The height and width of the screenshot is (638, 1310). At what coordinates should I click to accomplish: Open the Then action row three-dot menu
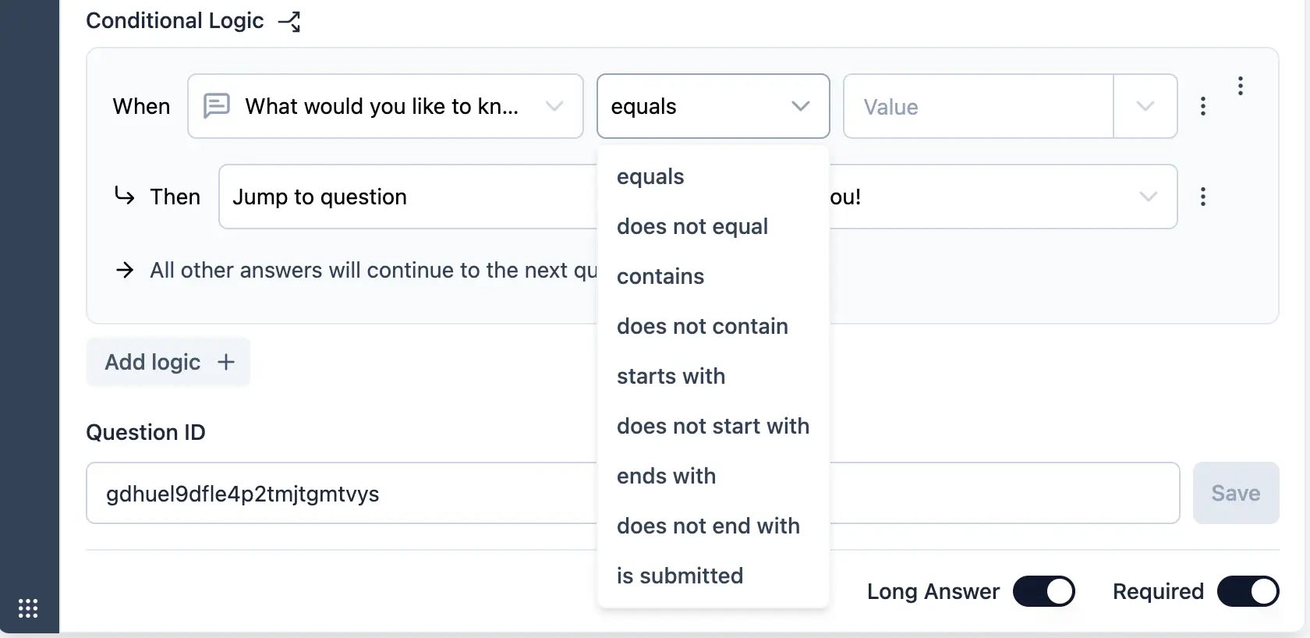pyautogui.click(x=1203, y=197)
